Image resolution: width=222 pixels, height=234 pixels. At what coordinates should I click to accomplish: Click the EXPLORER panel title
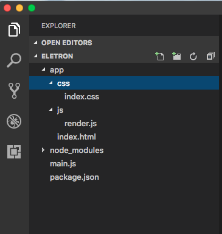click(58, 26)
